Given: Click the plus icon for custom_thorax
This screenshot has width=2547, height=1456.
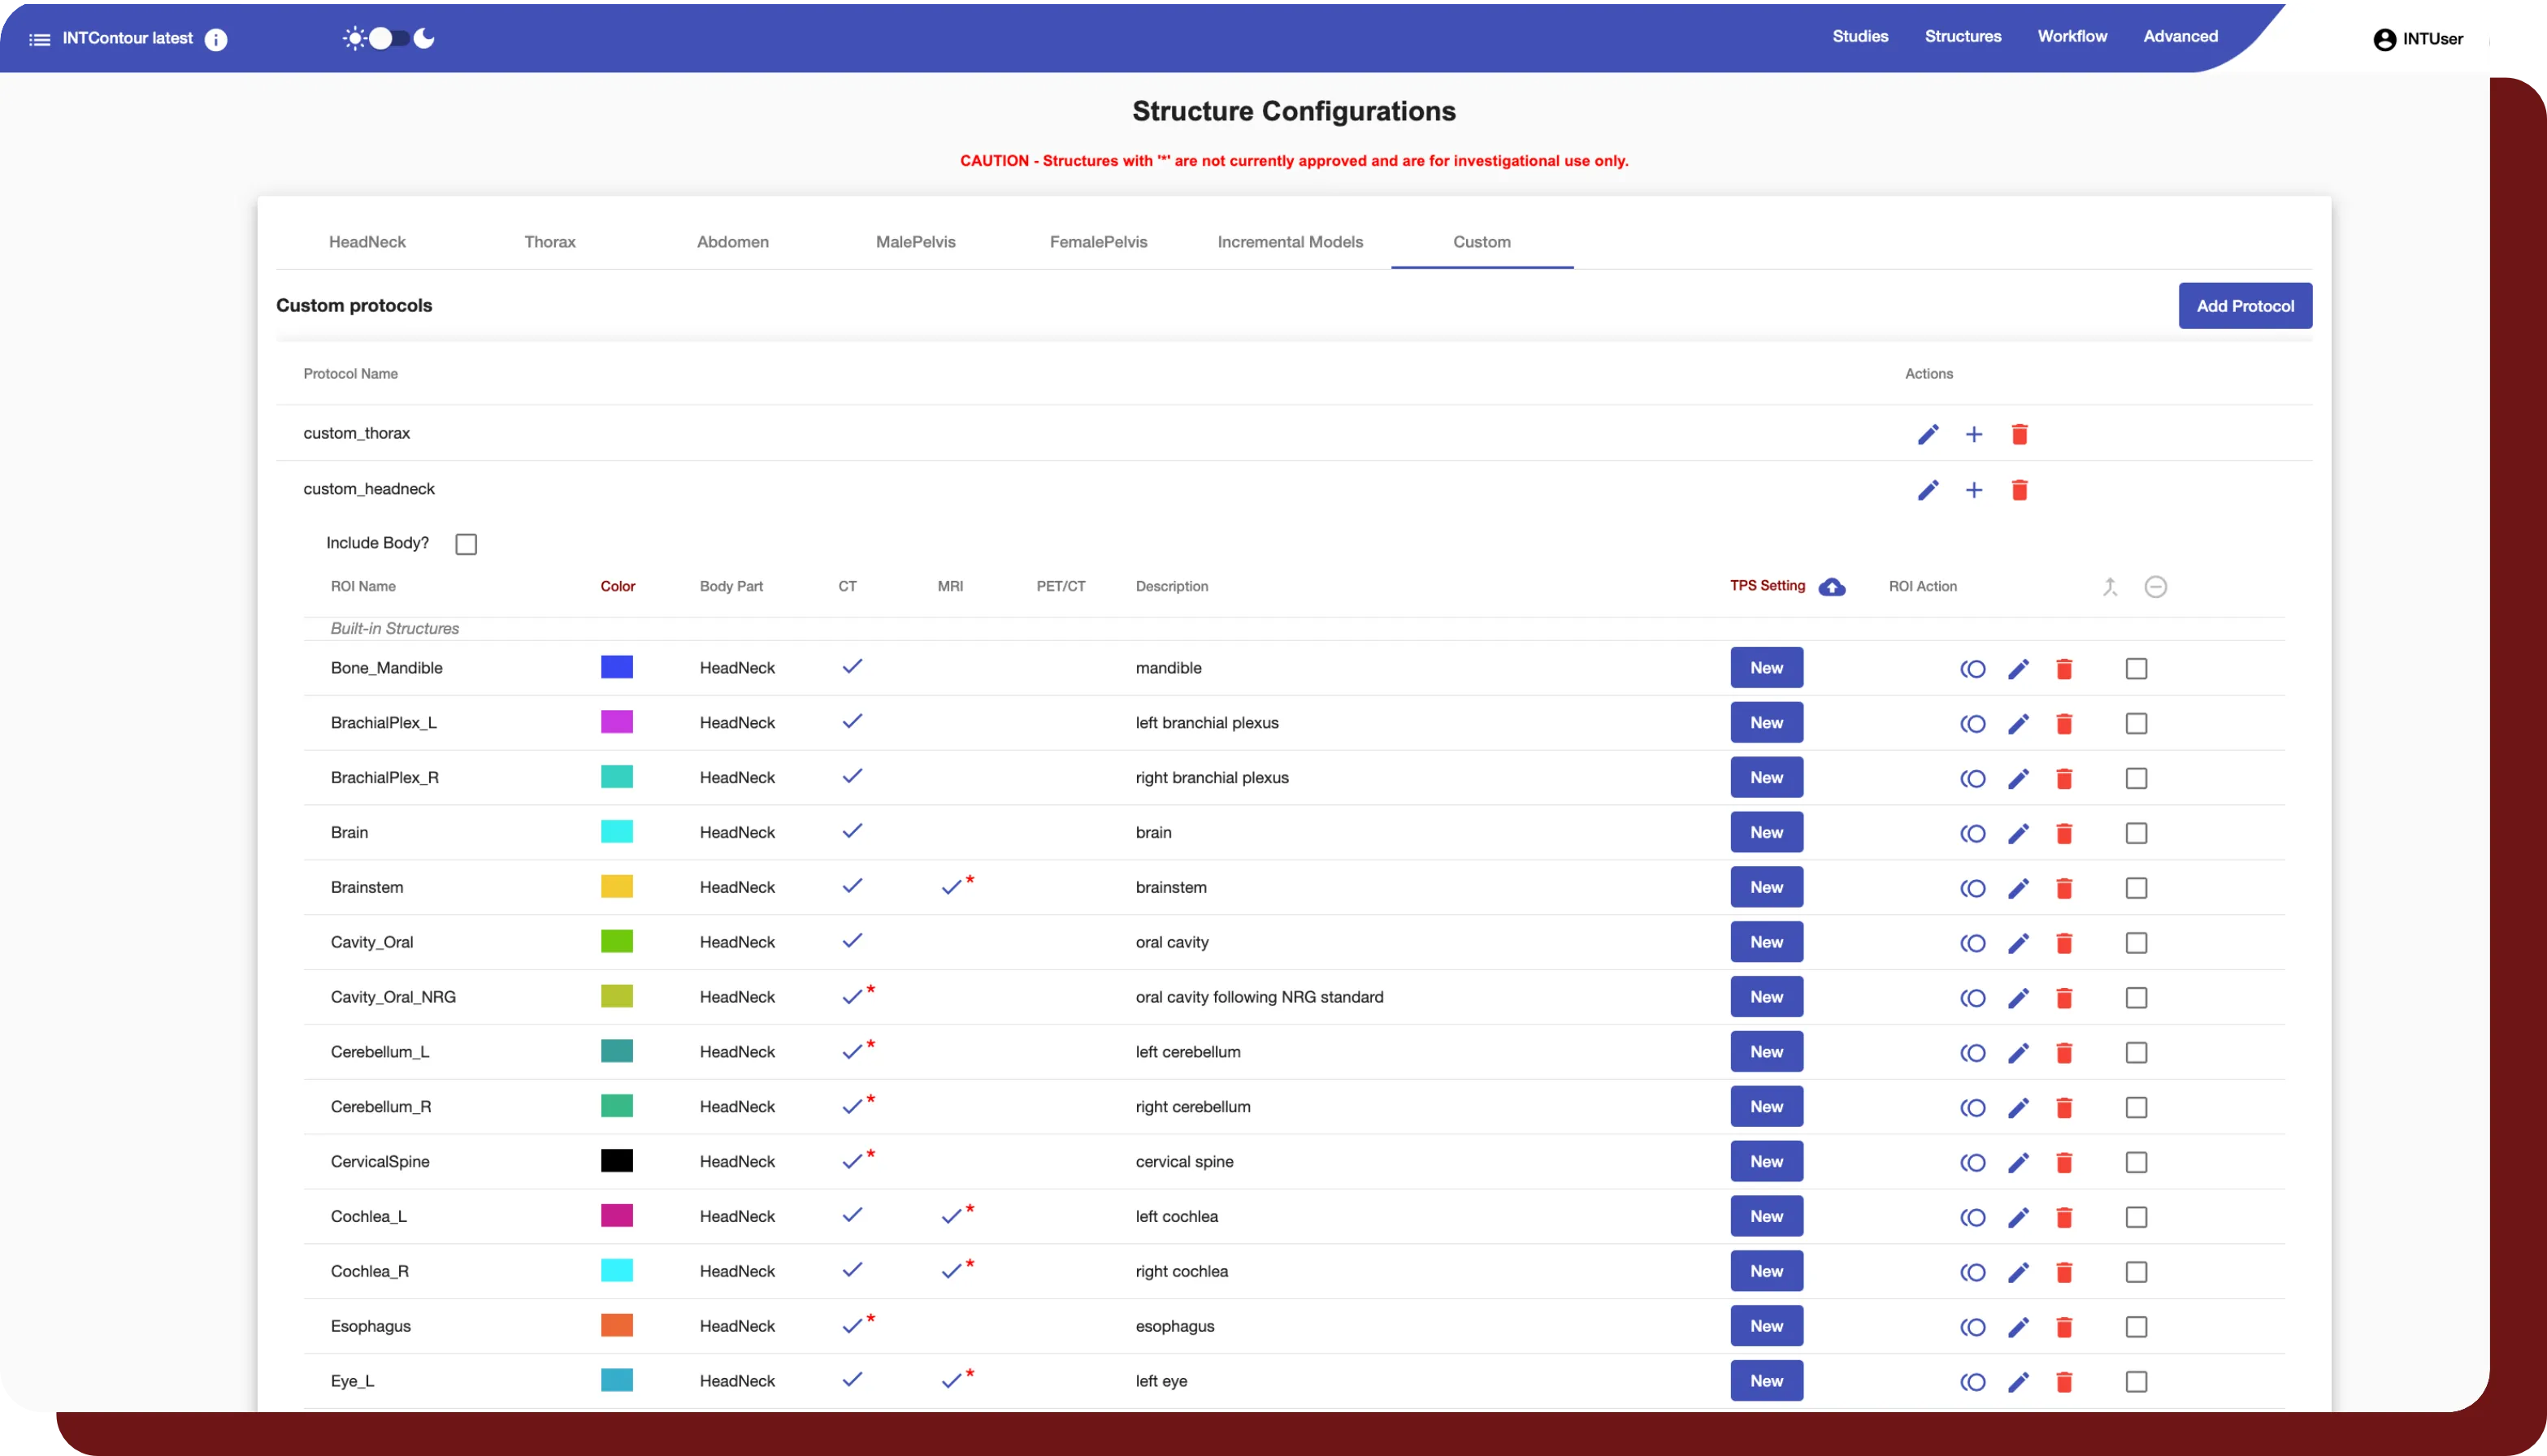Looking at the screenshot, I should click(x=1973, y=434).
